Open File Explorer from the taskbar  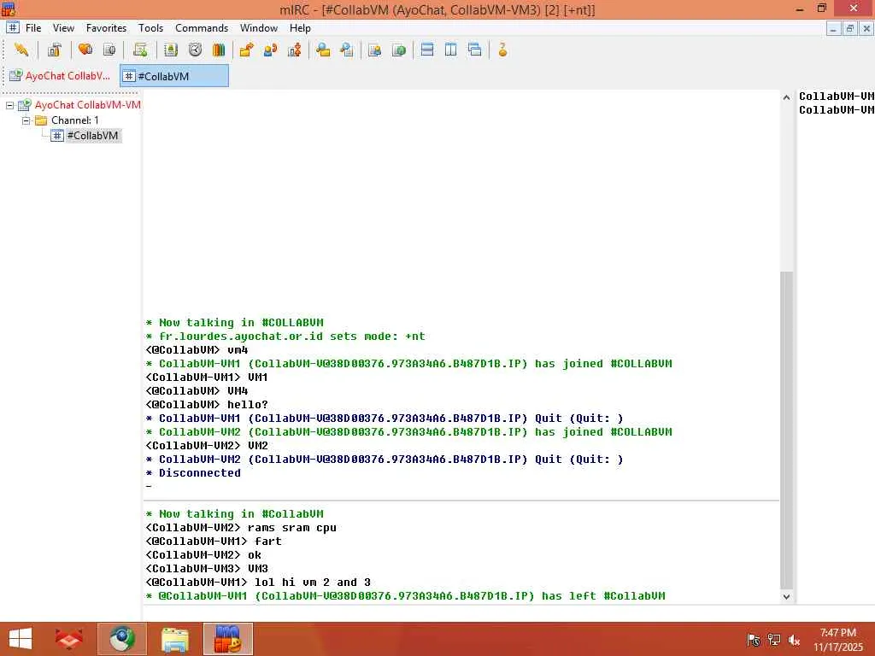tap(175, 639)
